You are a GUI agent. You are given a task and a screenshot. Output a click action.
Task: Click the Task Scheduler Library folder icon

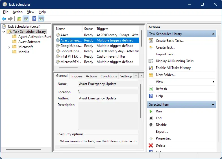pos(9,32)
